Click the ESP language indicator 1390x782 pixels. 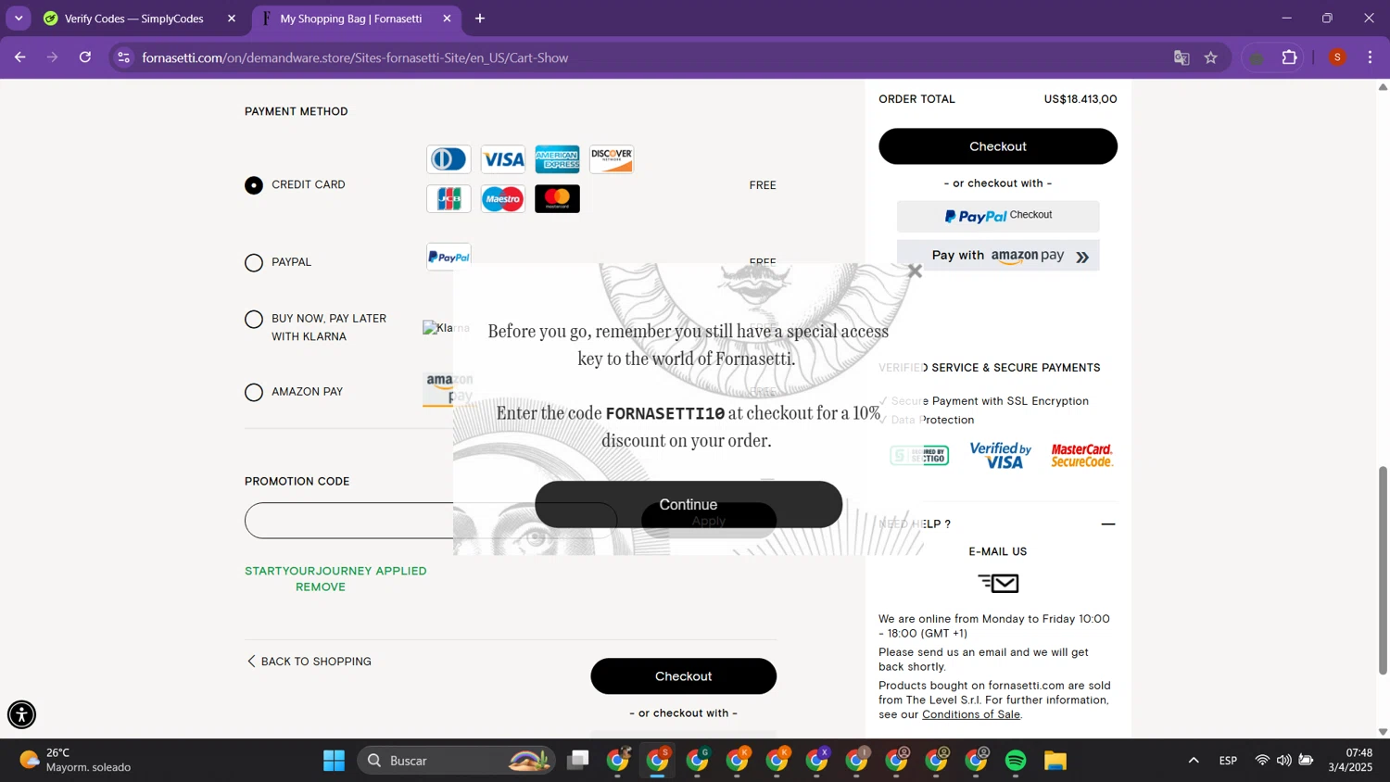(1228, 761)
